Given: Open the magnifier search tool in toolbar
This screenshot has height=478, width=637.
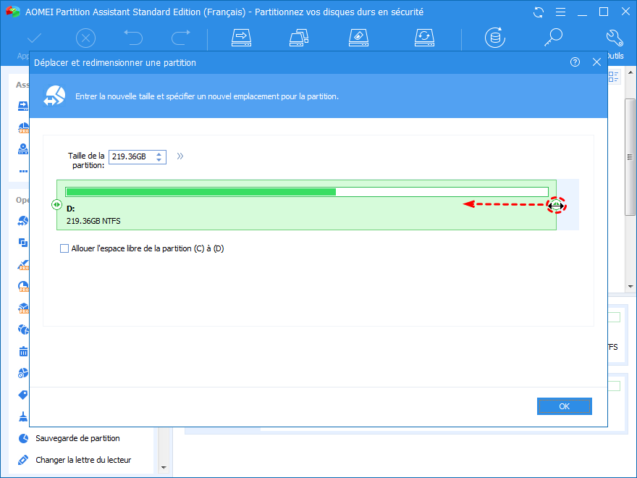Looking at the screenshot, I should (x=554, y=37).
